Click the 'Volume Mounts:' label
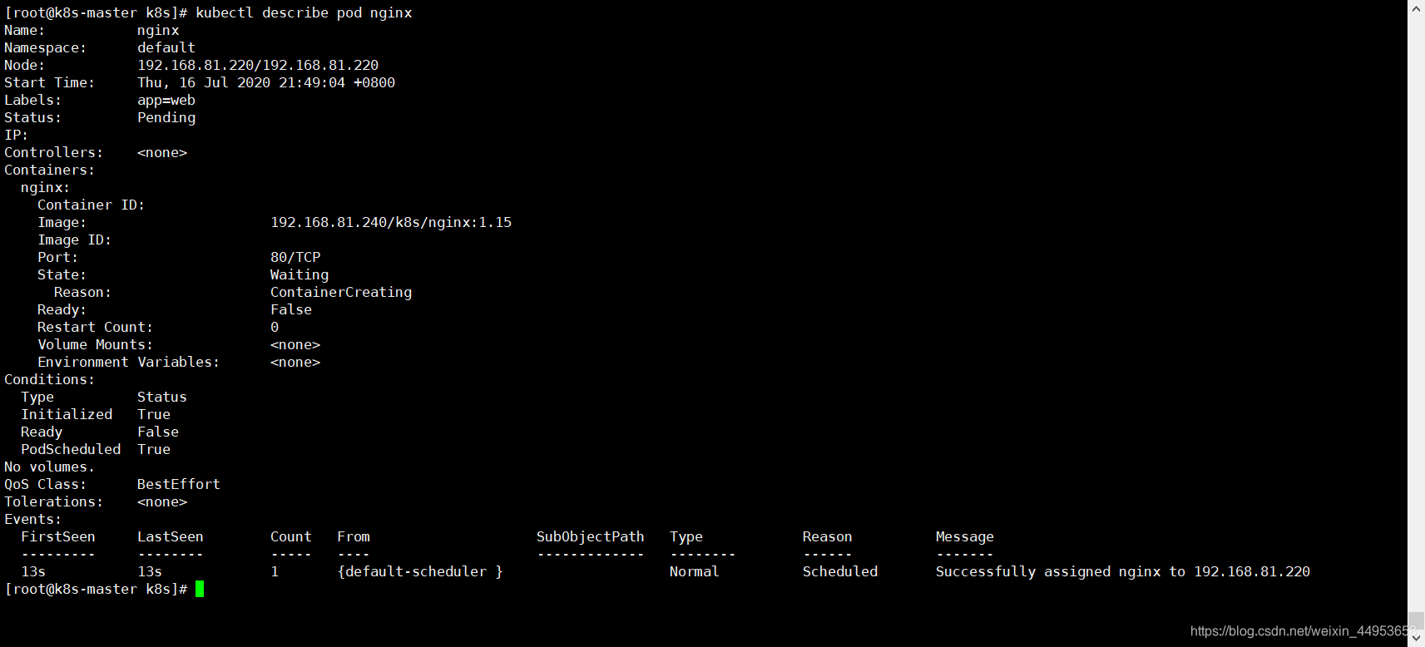The width and height of the screenshot is (1425, 647). point(96,344)
